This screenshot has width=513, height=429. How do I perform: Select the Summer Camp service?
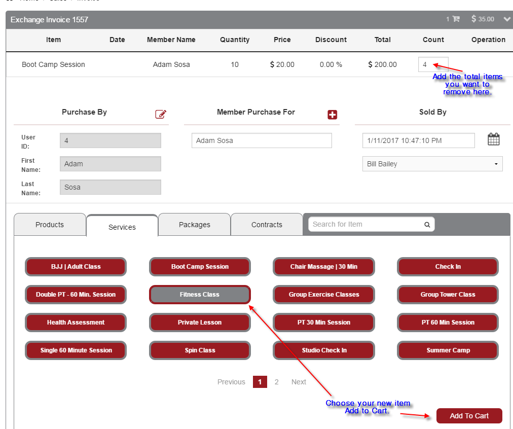coord(448,350)
